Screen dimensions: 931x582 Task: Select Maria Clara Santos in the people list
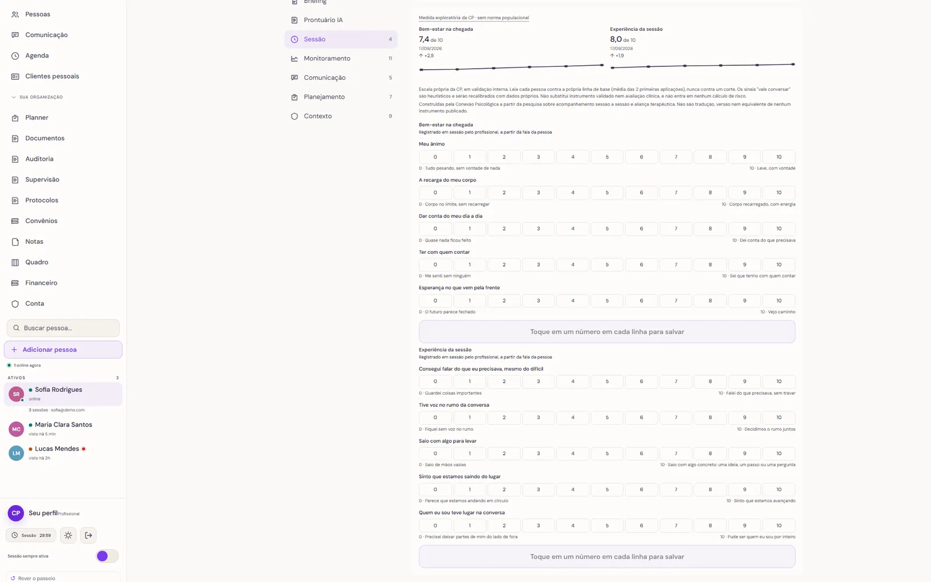[63, 429]
